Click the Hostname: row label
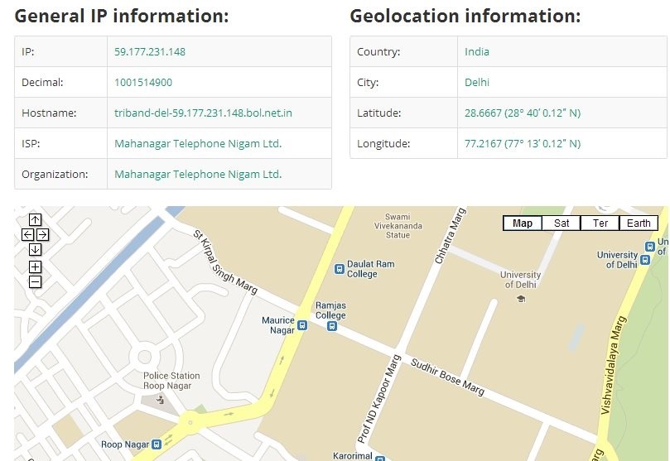Image resolution: width=670 pixels, height=461 pixels. (49, 113)
